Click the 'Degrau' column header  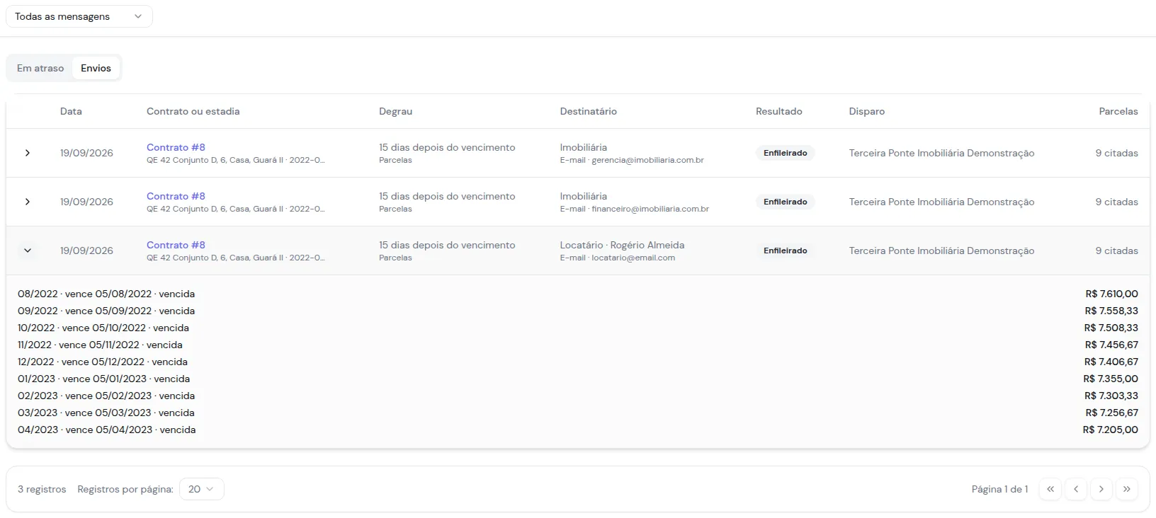tap(395, 111)
